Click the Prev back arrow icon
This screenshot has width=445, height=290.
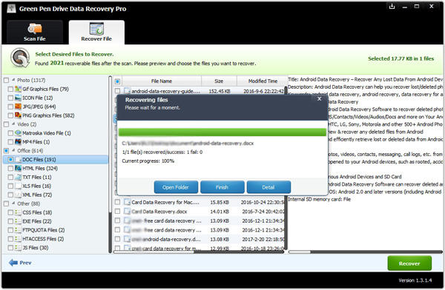click(x=13, y=263)
